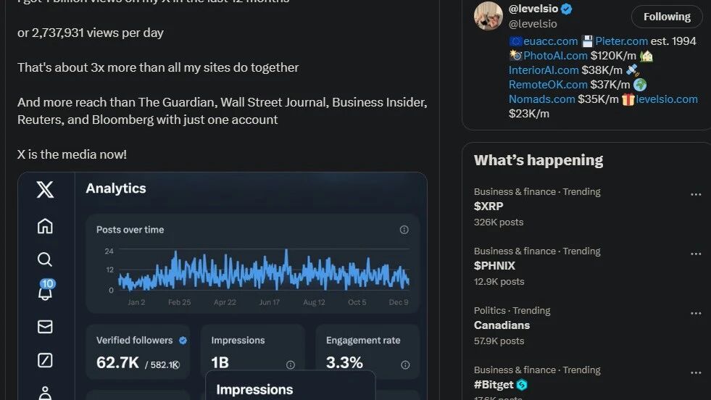Click the Grok slash icon in sidebar
The width and height of the screenshot is (711, 400).
(45, 360)
